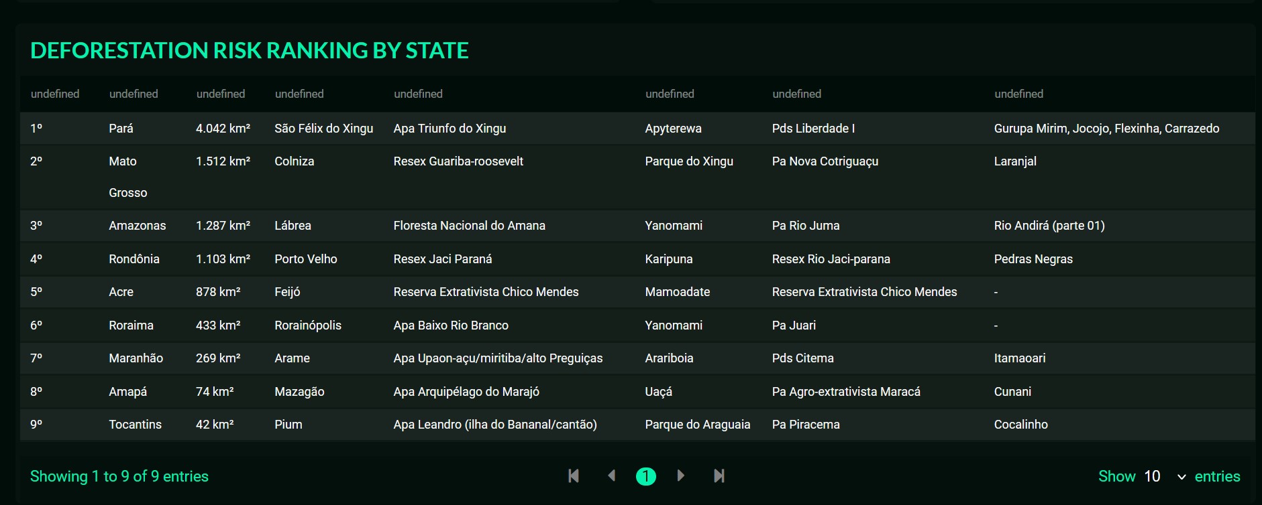Click the Rio Andirá (parte 01) cell

click(x=1049, y=226)
